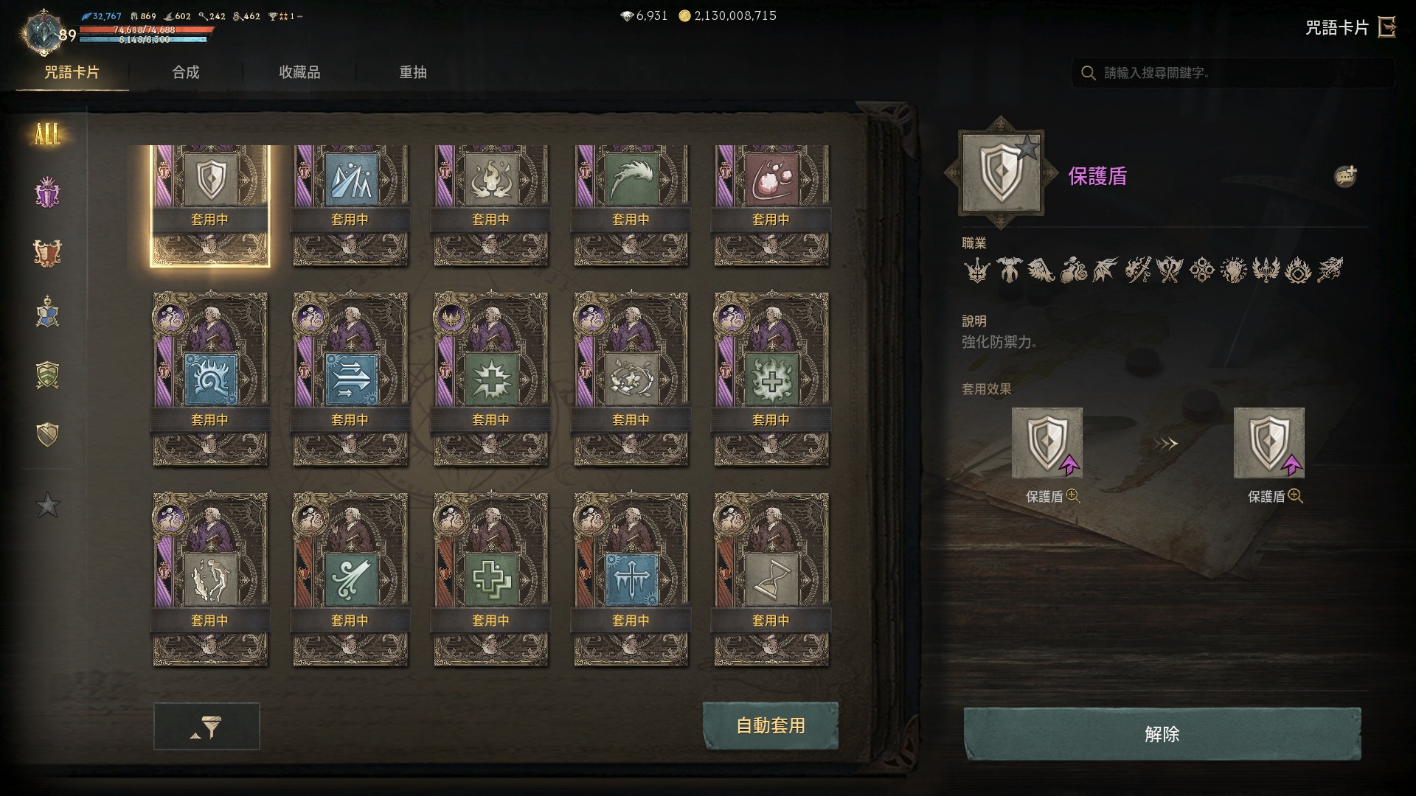The image size is (1416, 796).
Task: Zoom into the left 保護盾 effect details
Action: point(1073,496)
